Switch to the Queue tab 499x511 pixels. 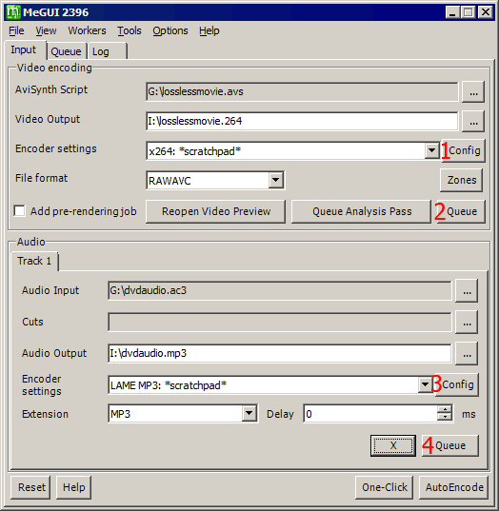point(67,51)
